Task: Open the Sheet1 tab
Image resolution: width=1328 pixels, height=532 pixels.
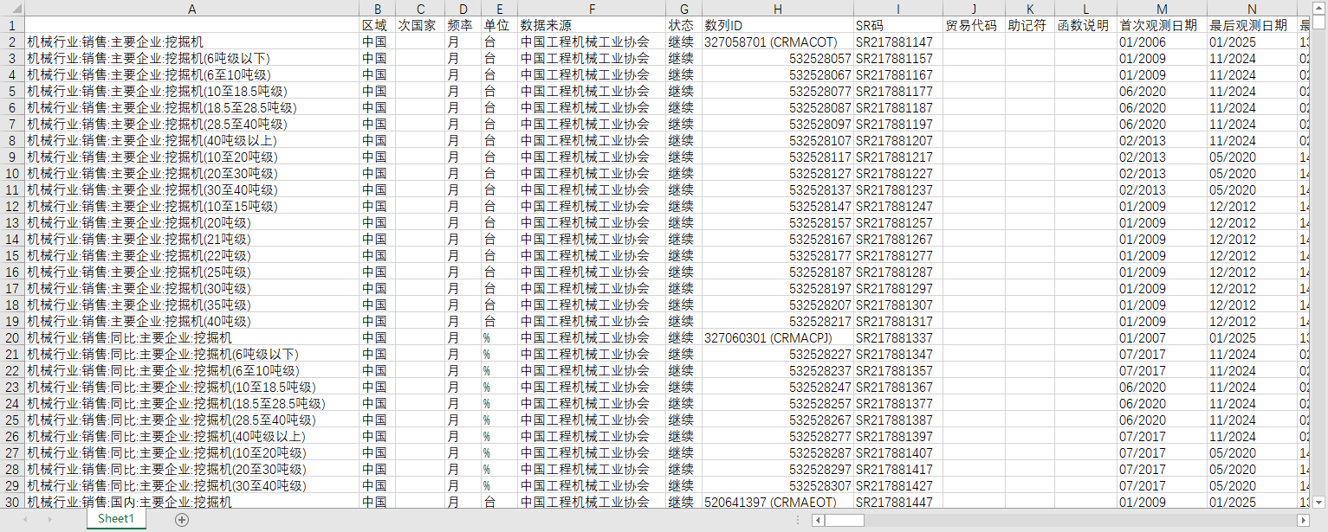Action: coord(116,518)
